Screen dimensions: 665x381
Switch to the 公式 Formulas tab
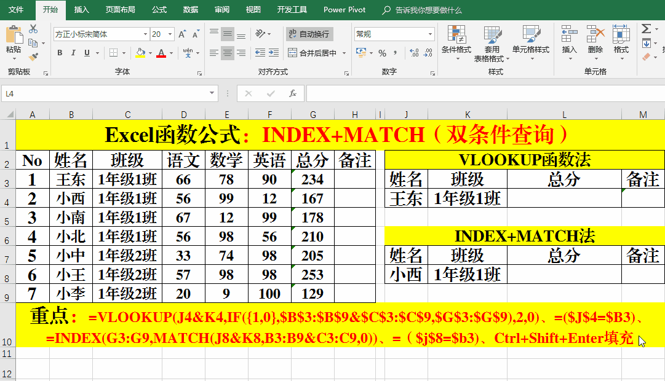click(159, 10)
